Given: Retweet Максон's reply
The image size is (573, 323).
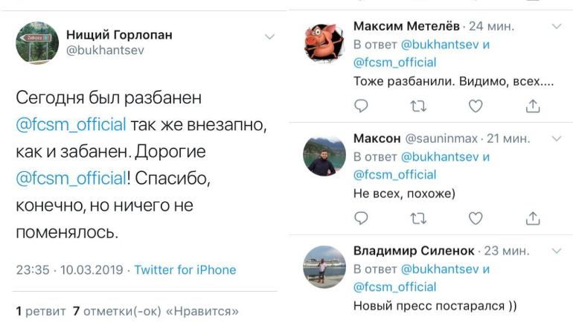Looking at the screenshot, I should (x=418, y=218).
